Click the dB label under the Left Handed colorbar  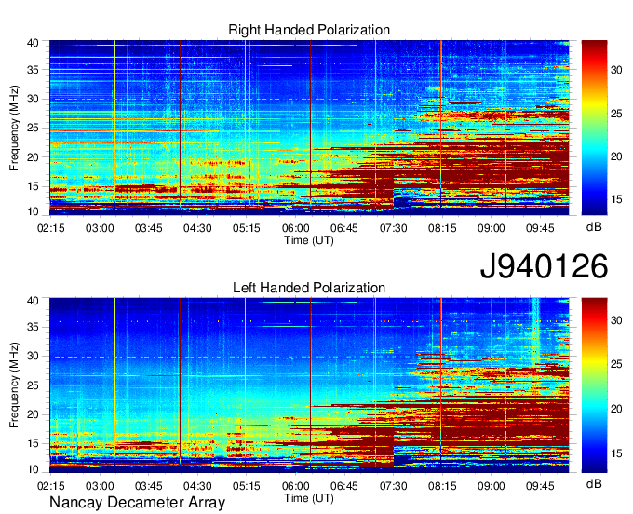click(594, 483)
